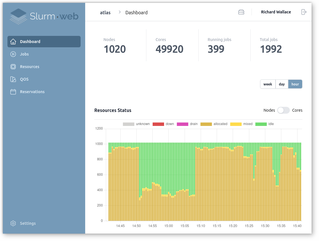Click the 15:00 time axis label
This screenshot has height=241, width=319.
[169, 226]
